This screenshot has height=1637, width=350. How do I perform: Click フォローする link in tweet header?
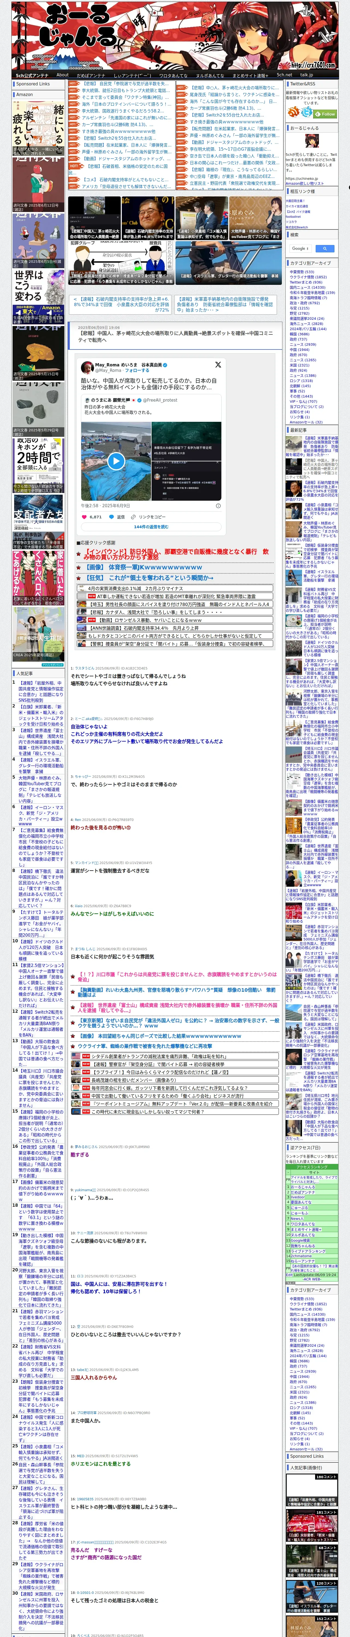pos(137,370)
